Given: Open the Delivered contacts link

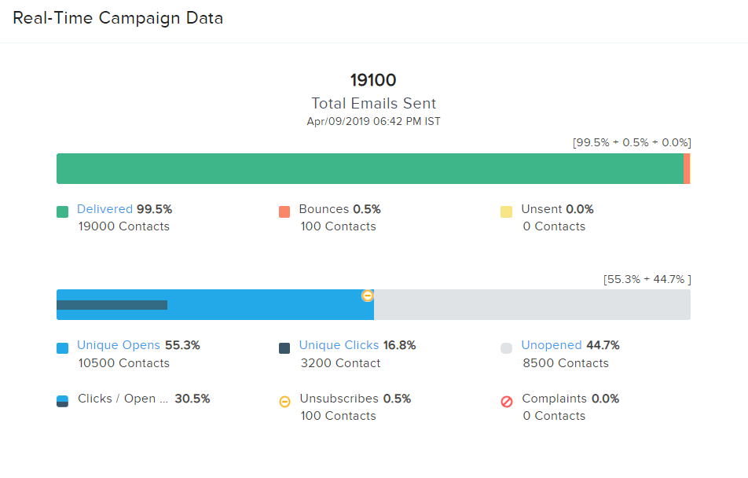Looking at the screenshot, I should point(104,209).
